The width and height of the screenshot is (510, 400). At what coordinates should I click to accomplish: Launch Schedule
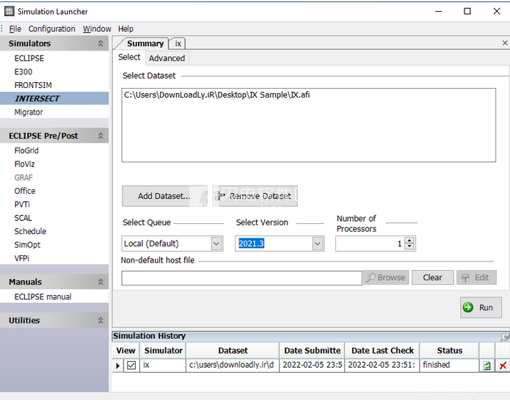tap(30, 231)
